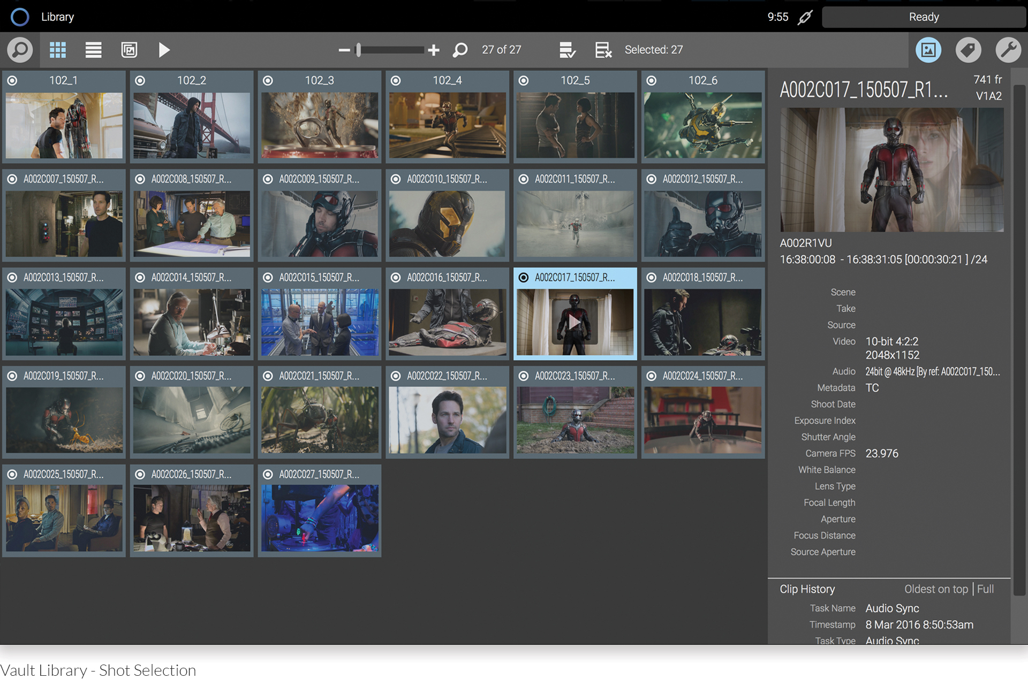Select the 102_1 thumbnail
The width and height of the screenshot is (1028, 679).
[64, 125]
